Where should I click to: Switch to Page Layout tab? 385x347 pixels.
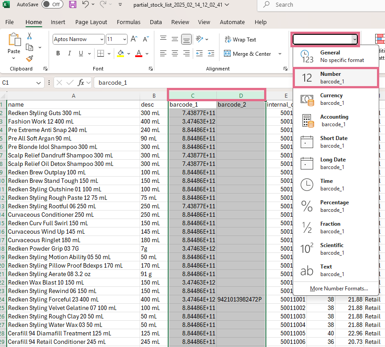(91, 22)
